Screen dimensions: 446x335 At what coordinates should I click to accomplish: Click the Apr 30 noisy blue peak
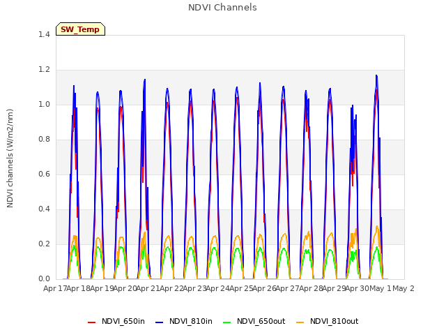pyautogui.click(x=353, y=106)
